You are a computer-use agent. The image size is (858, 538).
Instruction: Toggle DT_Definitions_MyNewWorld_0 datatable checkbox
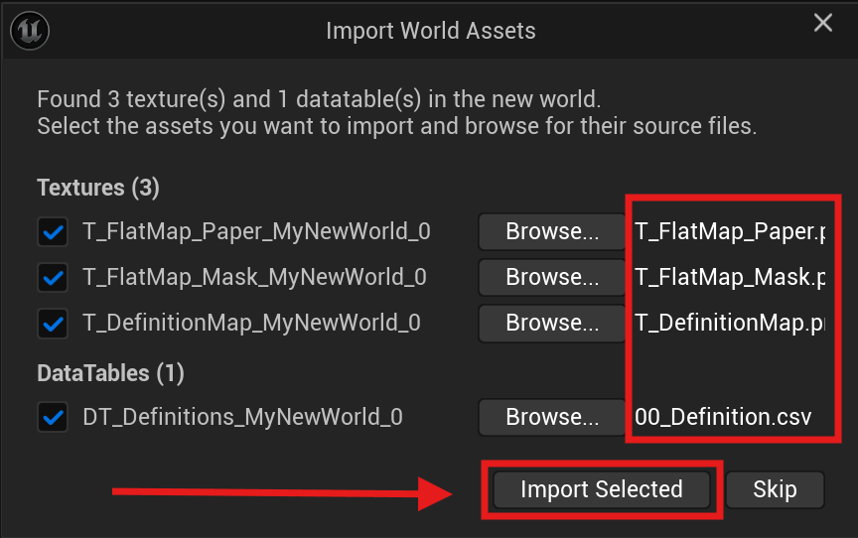coord(53,417)
